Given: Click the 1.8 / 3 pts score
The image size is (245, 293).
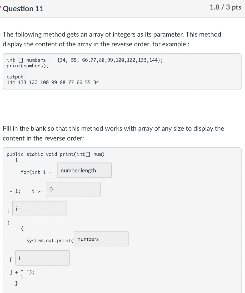Looking at the screenshot, I should click(225, 7).
